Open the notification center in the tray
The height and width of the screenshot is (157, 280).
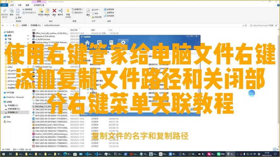[x=275, y=154]
